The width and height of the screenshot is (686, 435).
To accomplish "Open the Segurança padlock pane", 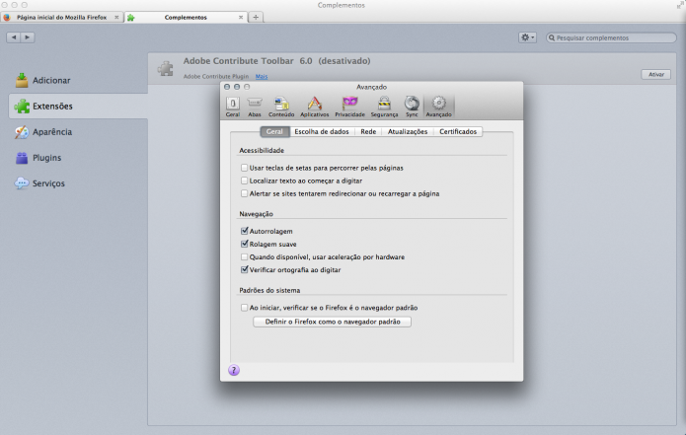I will pos(384,107).
